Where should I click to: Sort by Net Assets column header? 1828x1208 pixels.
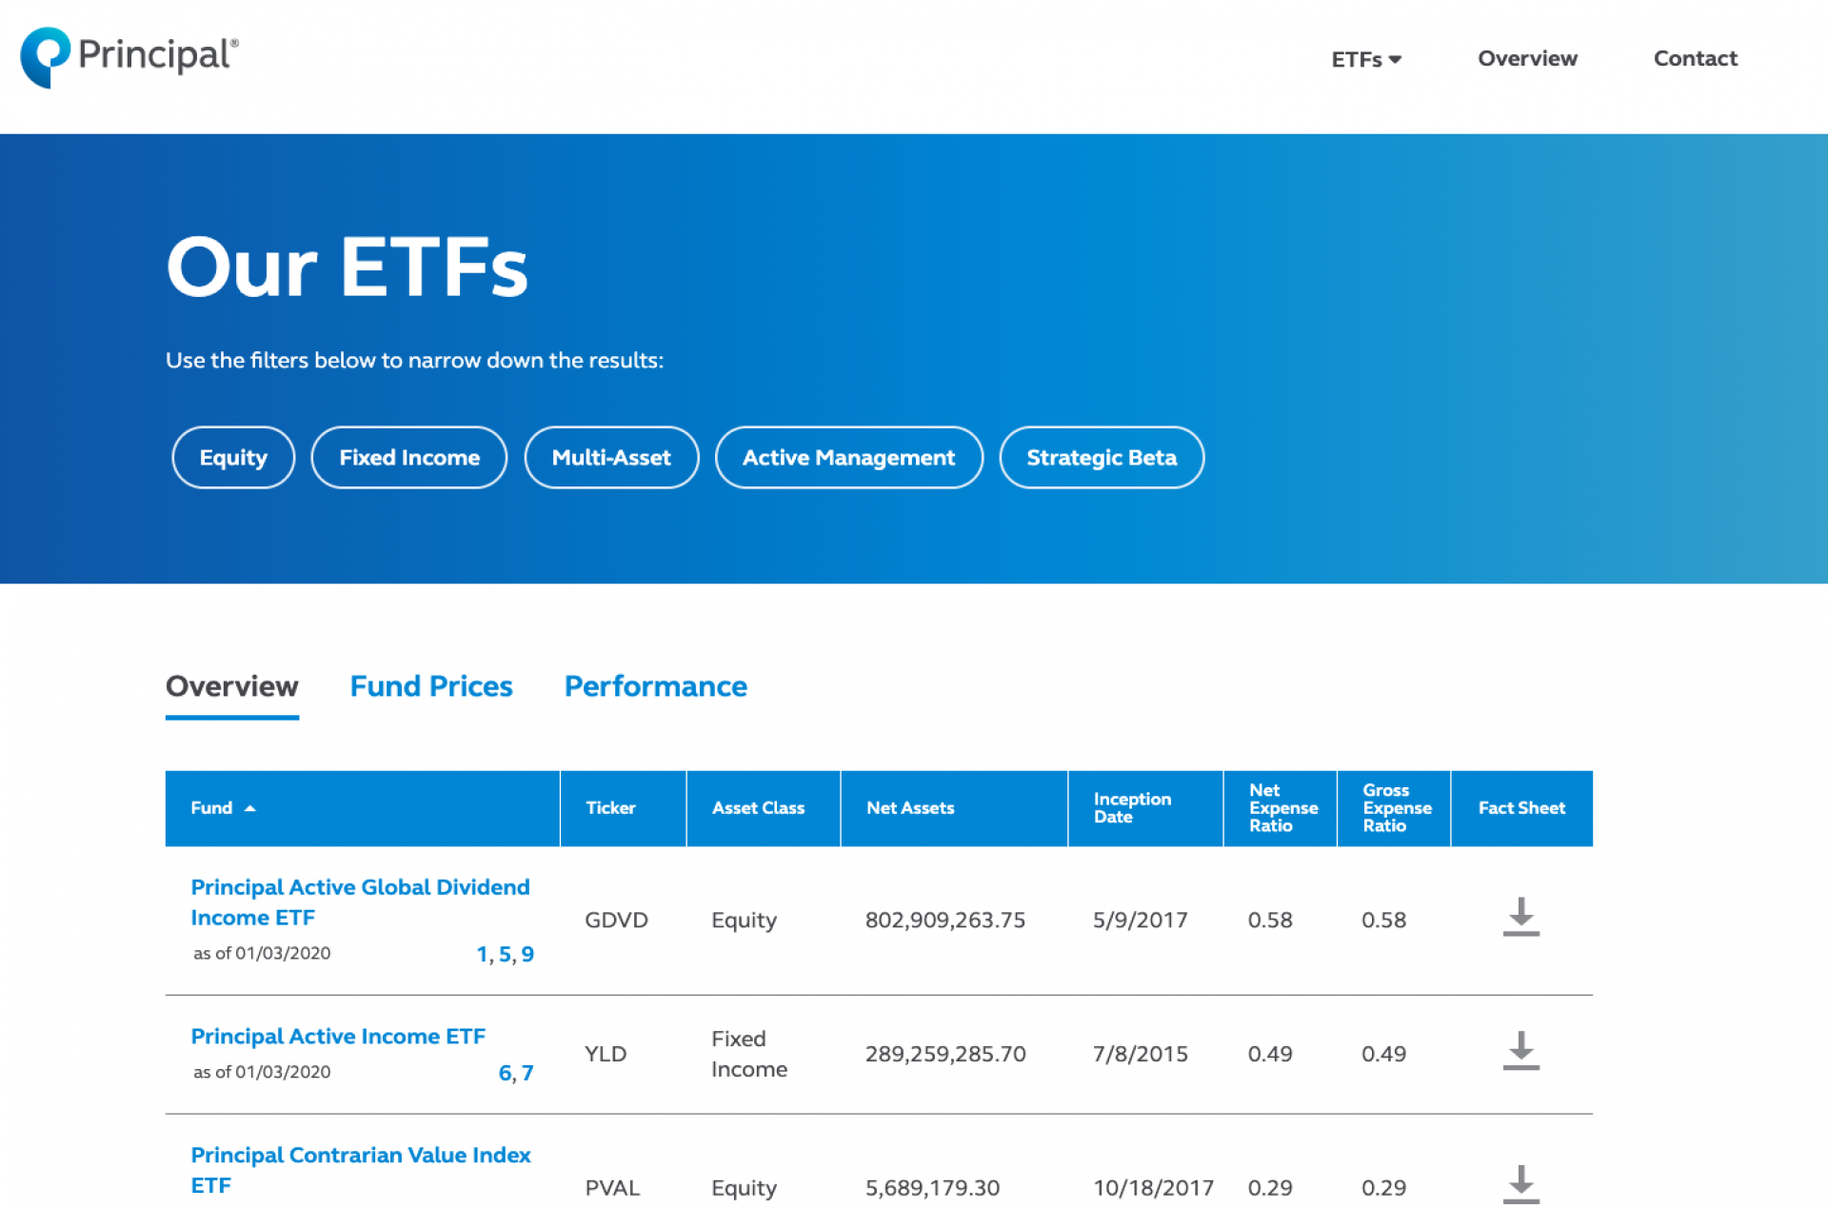[910, 808]
